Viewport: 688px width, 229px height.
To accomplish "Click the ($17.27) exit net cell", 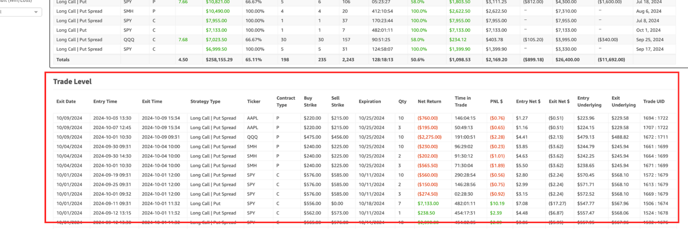I will 557,203.
